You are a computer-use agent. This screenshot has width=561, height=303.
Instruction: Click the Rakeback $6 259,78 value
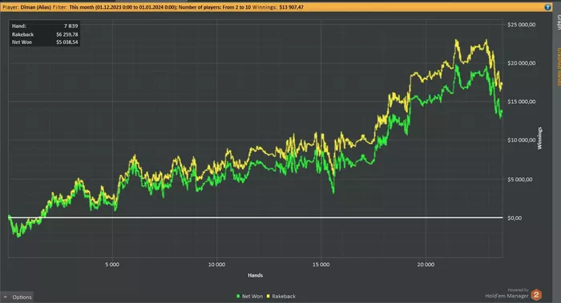tap(67, 34)
